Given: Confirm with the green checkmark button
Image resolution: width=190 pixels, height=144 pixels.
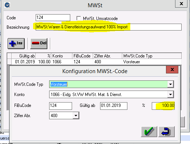Looking at the screenshot, I should pos(149,132).
